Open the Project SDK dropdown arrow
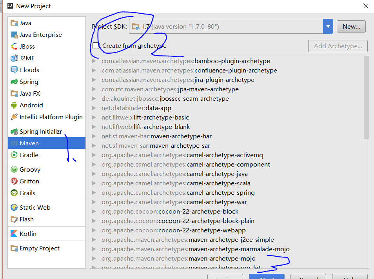 [x=328, y=26]
